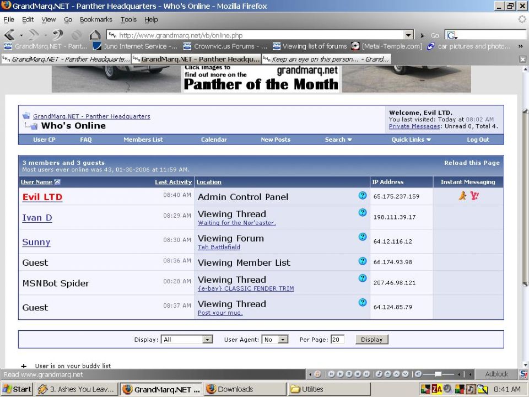Open the View menu
Screen dimensions: 529x397
coord(48,20)
